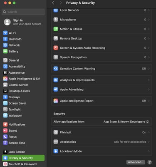Open the Accessibility icon in sidebar
This screenshot has height=167, width=156.
(x=5, y=66)
